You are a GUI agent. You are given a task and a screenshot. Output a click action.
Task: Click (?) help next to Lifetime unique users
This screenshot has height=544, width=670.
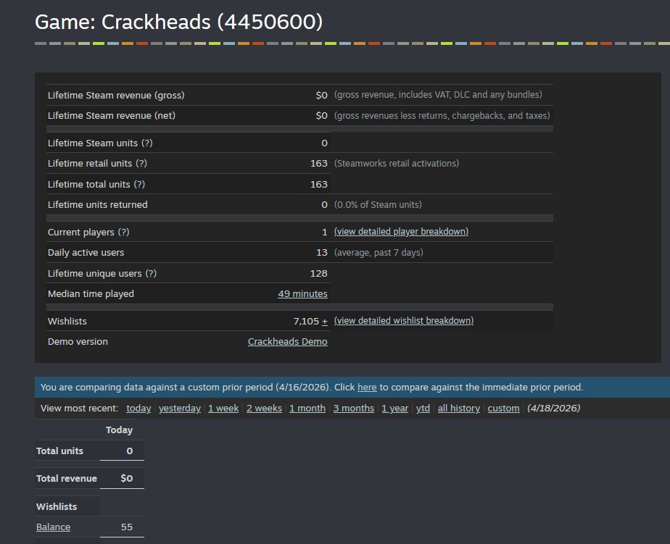[151, 273]
